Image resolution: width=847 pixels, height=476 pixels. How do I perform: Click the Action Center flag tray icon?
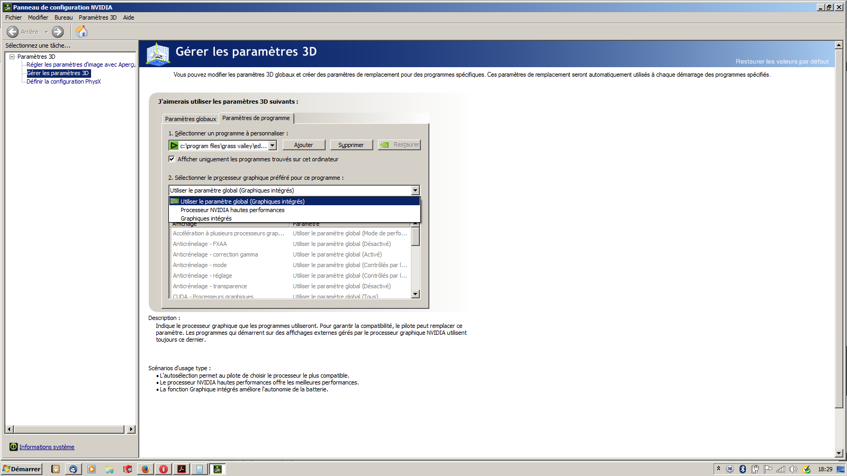click(768, 469)
